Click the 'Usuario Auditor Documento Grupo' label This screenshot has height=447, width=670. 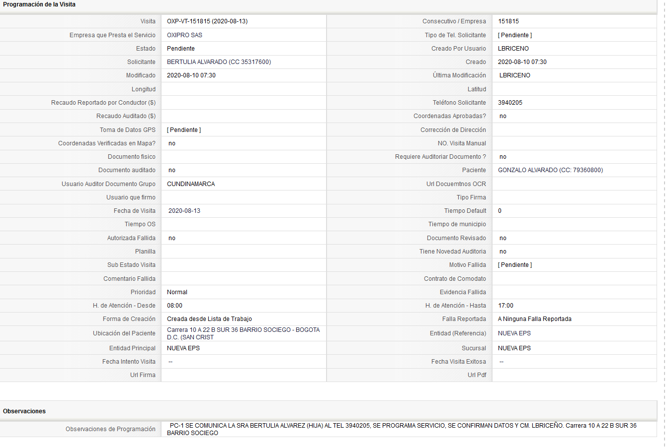[108, 184]
